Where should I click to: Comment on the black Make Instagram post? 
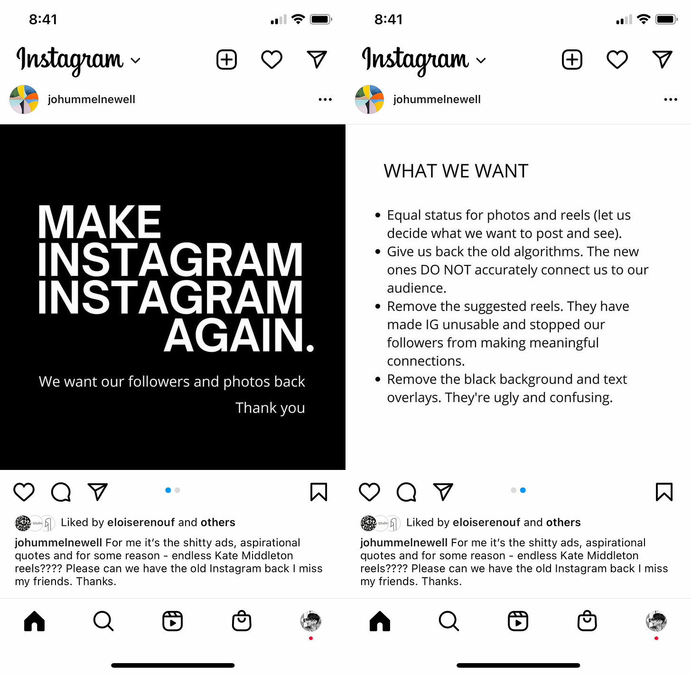pyautogui.click(x=61, y=492)
